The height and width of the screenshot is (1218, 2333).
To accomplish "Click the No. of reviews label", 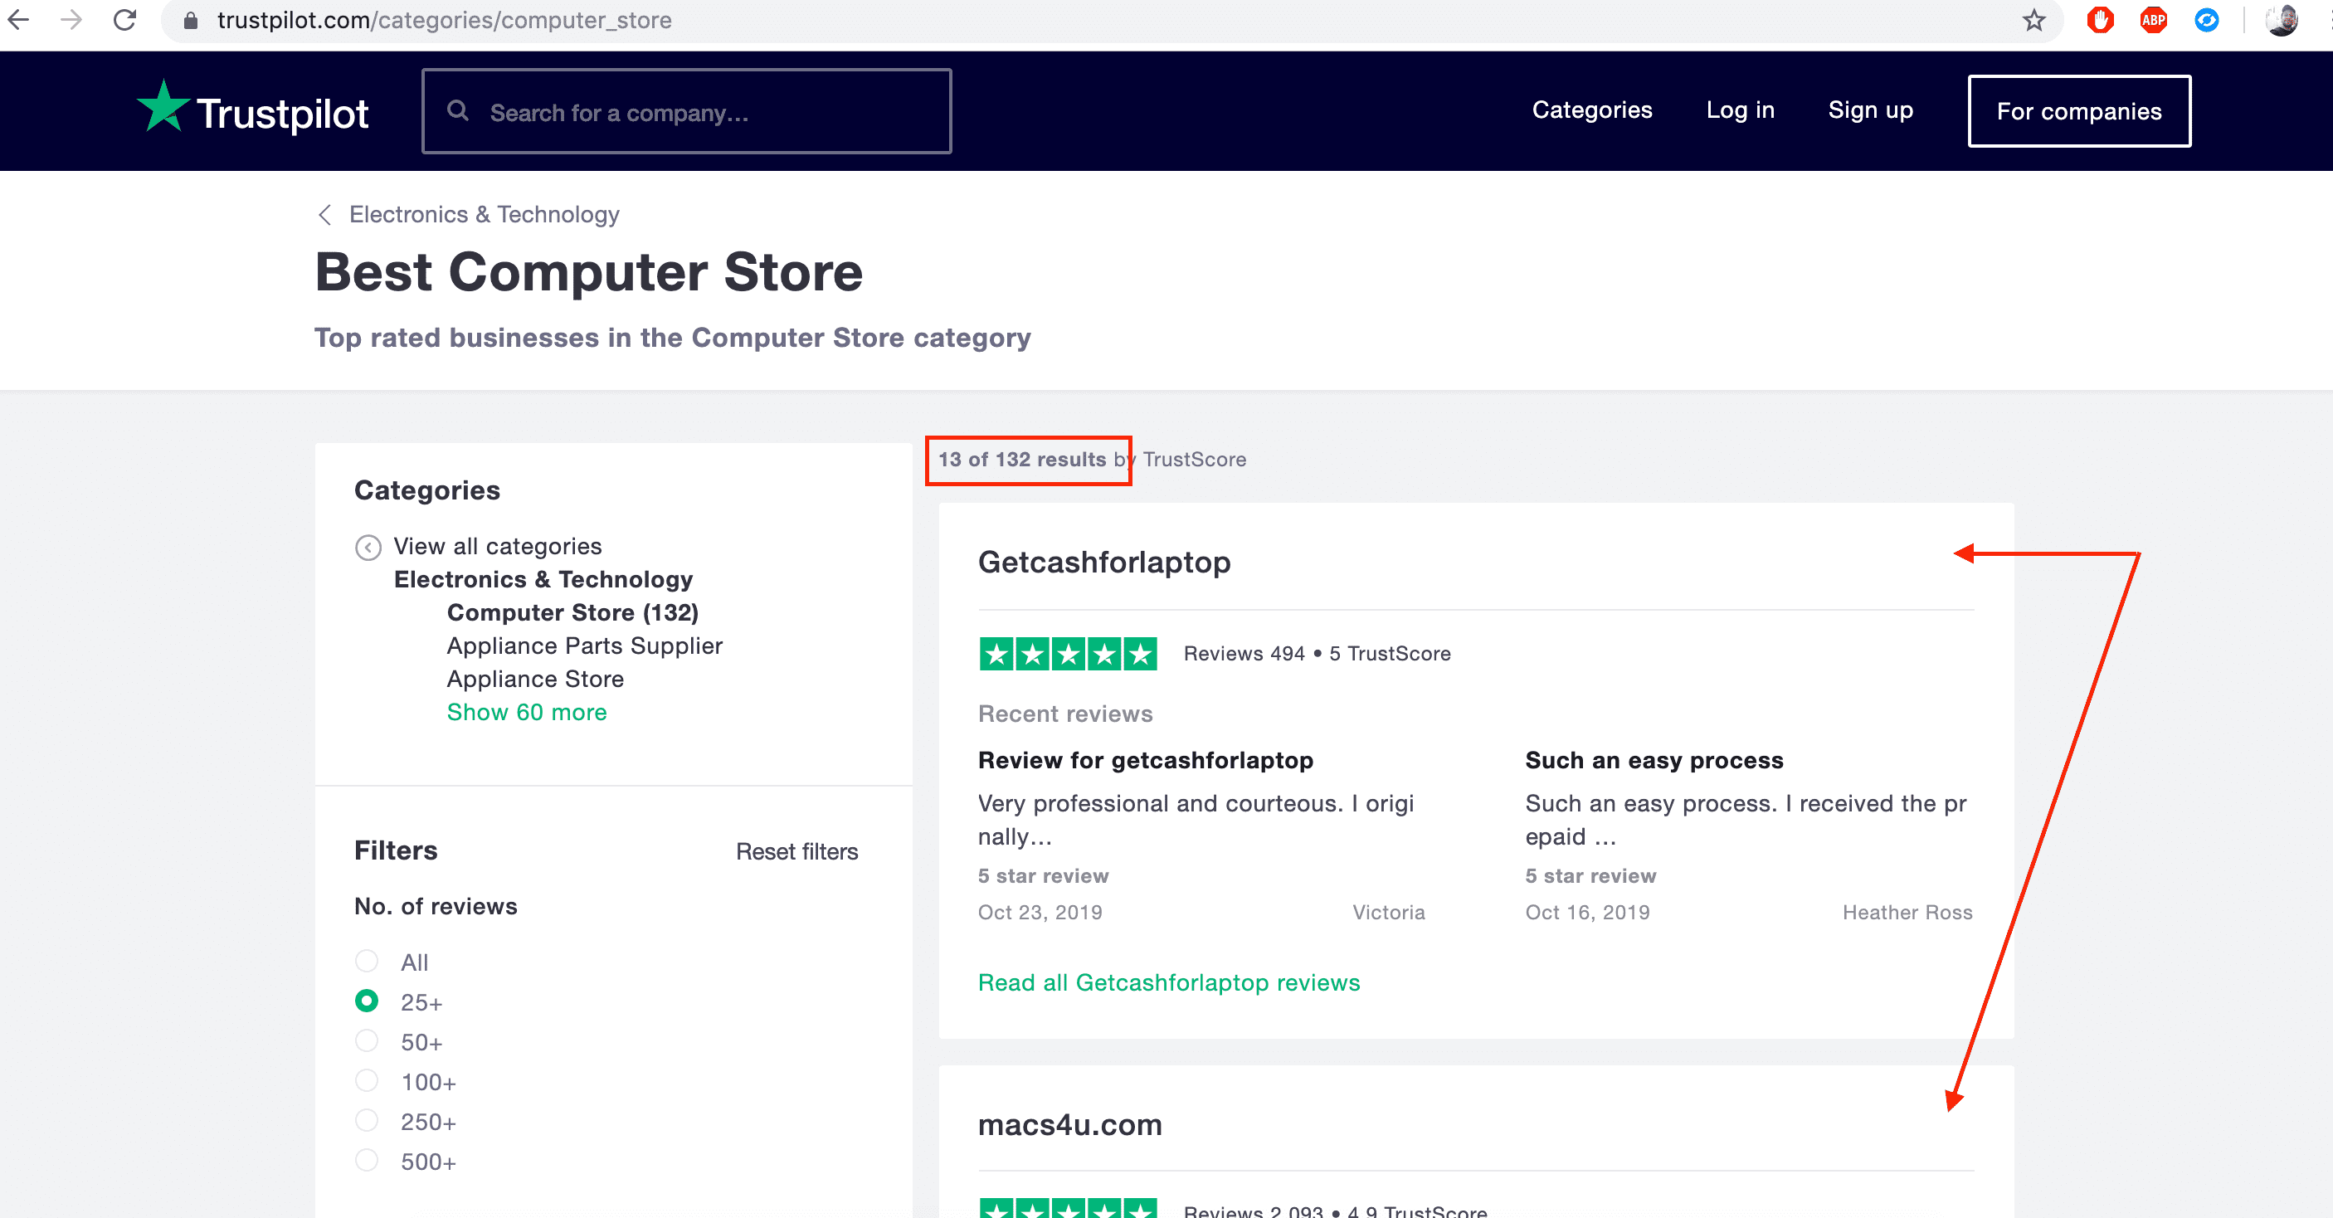I will [x=436, y=907].
